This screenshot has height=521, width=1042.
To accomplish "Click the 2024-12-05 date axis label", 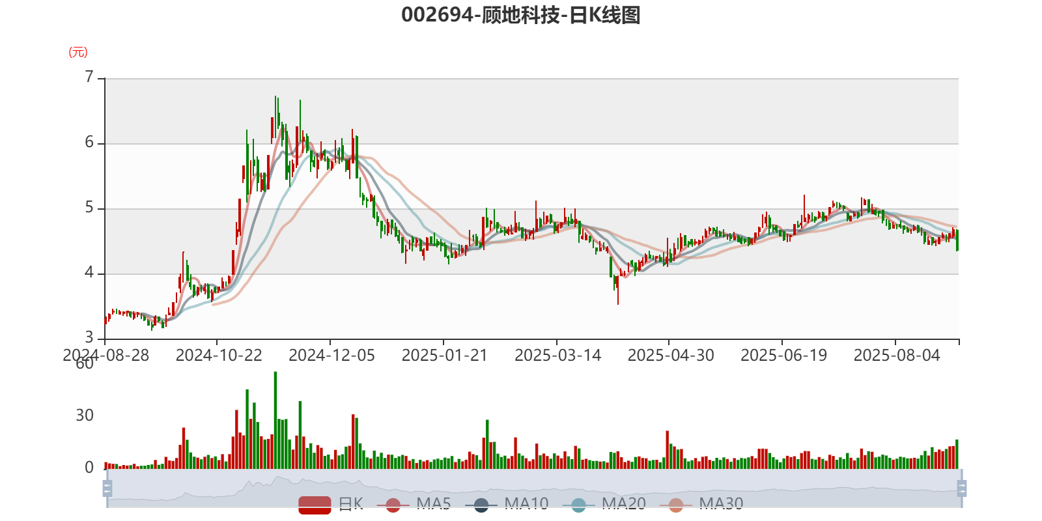I will click(x=331, y=356).
